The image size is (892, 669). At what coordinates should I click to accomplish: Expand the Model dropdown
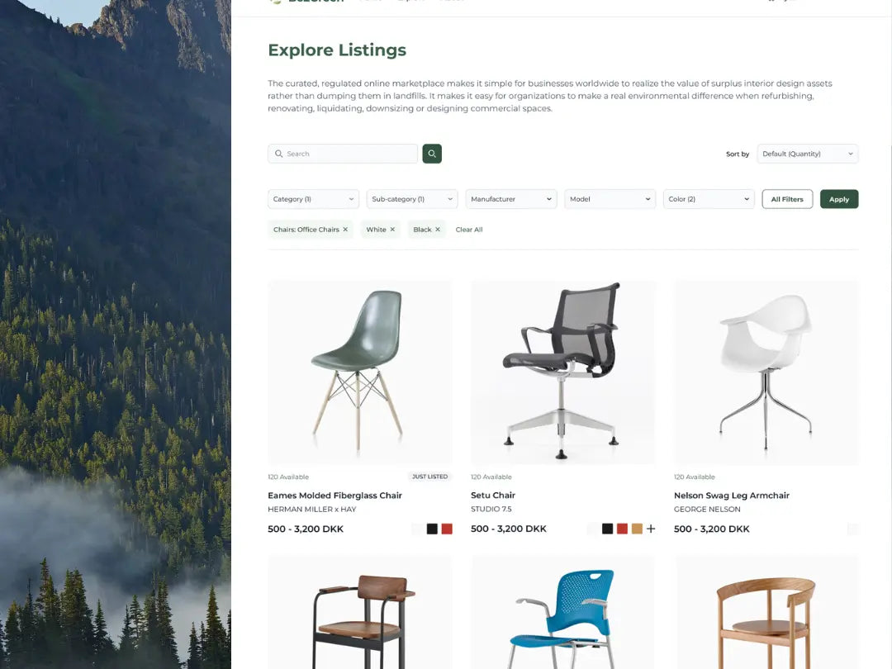click(x=610, y=199)
